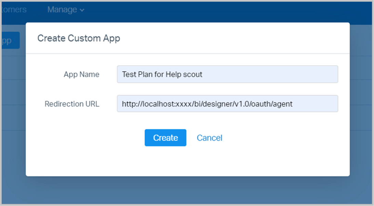Cancel the Create Custom App dialog

coord(210,138)
